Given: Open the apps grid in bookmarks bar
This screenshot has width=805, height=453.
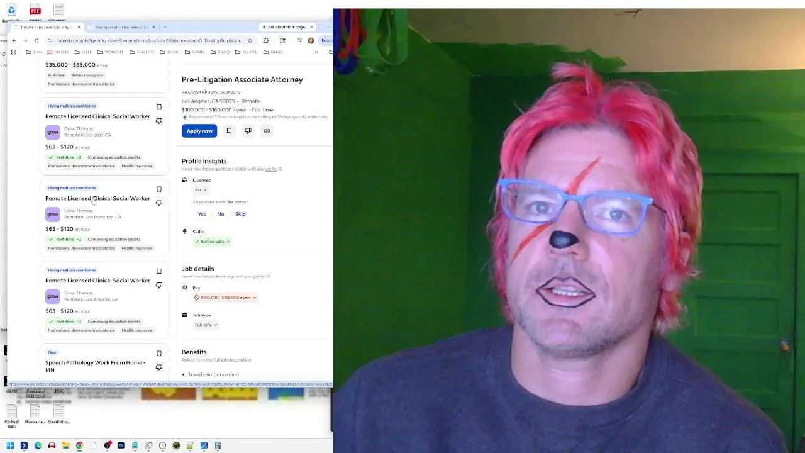Looking at the screenshot, I should pyautogui.click(x=13, y=52).
